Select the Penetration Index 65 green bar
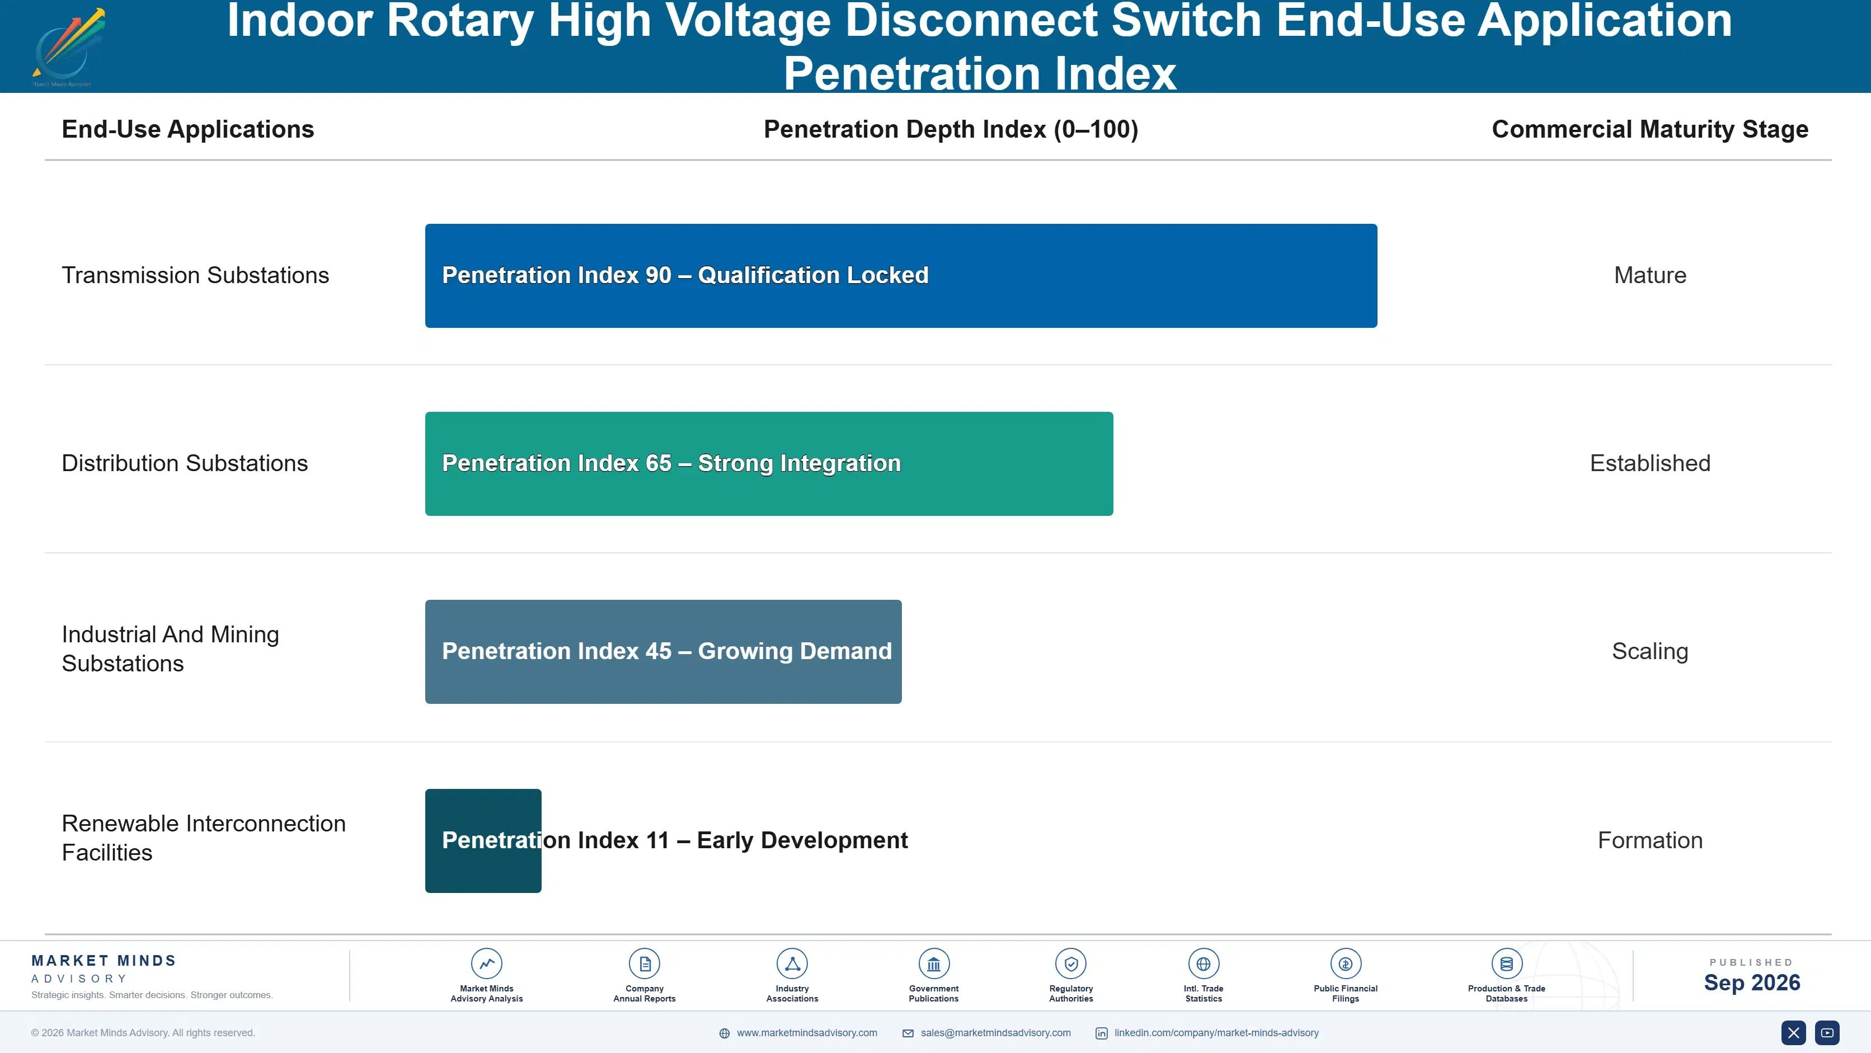Viewport: 1871px width, 1053px height. click(x=768, y=464)
